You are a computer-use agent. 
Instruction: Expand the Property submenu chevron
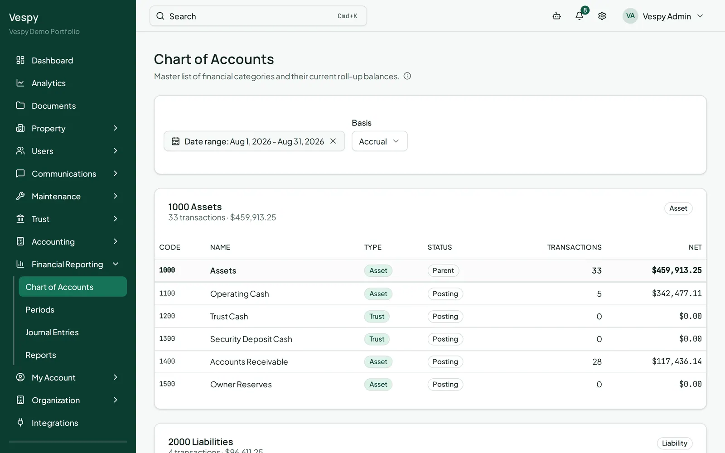pyautogui.click(x=116, y=128)
